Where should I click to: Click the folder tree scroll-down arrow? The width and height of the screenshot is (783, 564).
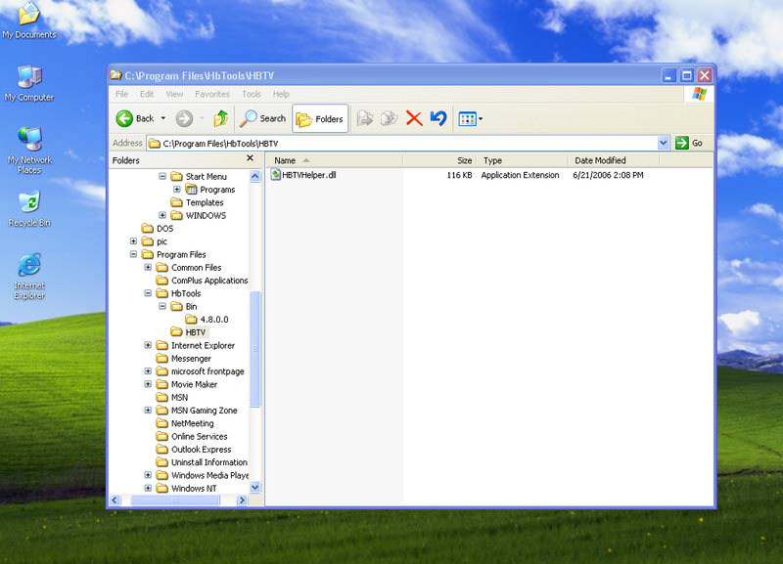[255, 487]
